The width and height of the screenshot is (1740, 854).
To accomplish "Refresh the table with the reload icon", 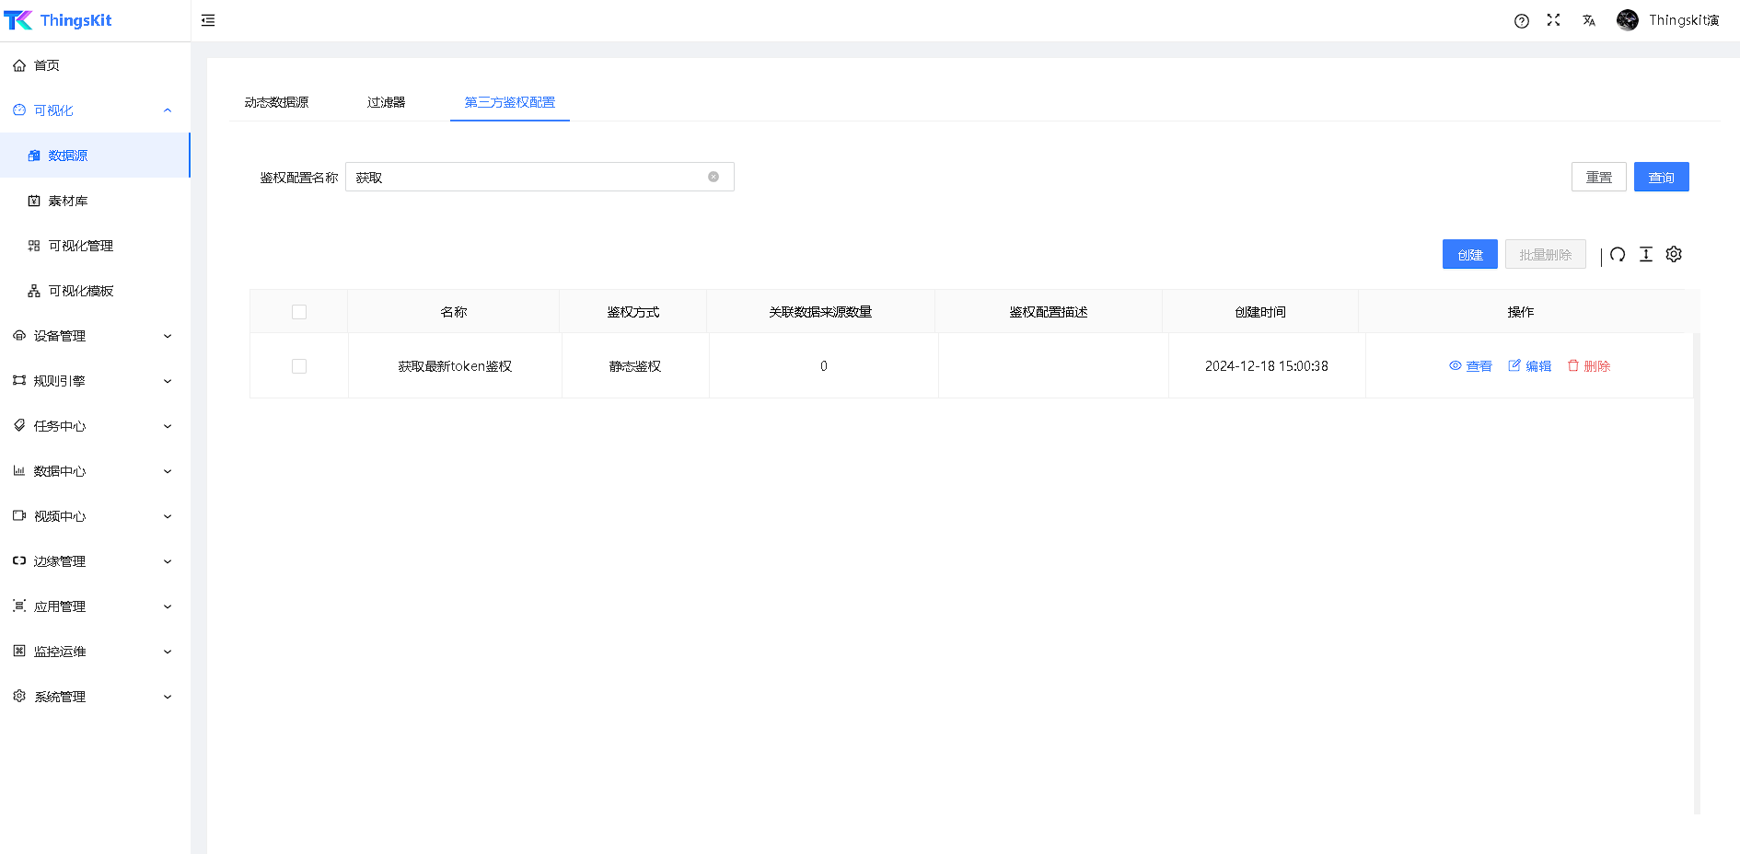I will (1618, 255).
